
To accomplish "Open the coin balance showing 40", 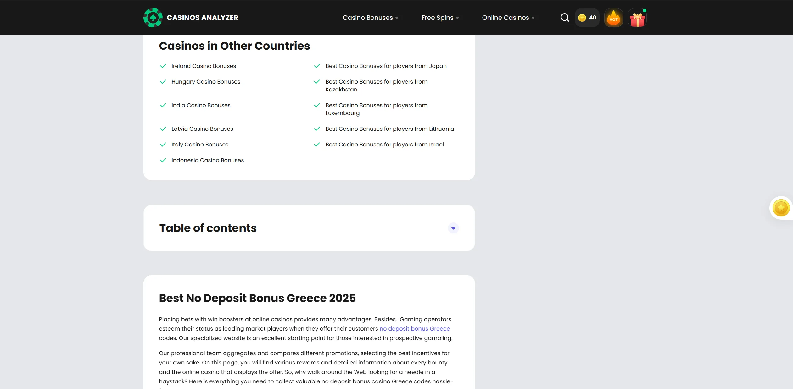I will 587,18.
